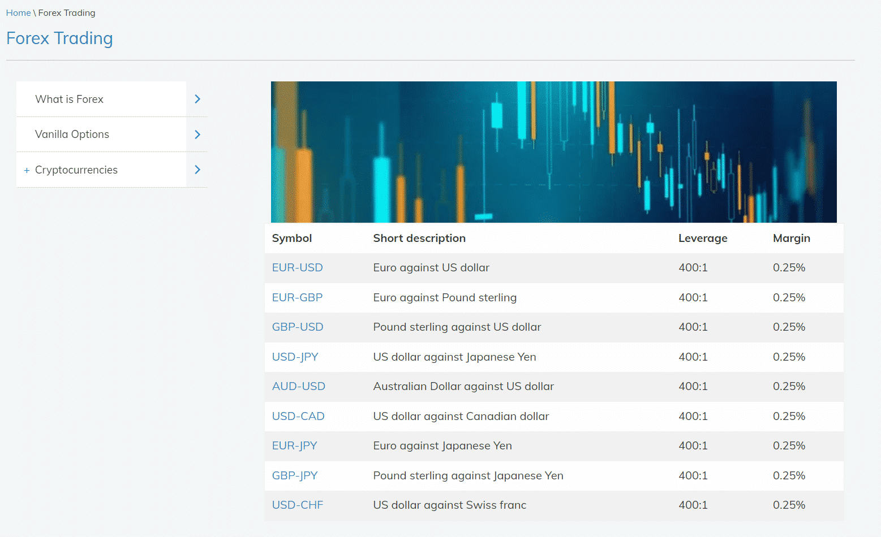Click the 400:1 leverage in the USD-CHF row
The height and width of the screenshot is (537, 881).
coord(693,505)
